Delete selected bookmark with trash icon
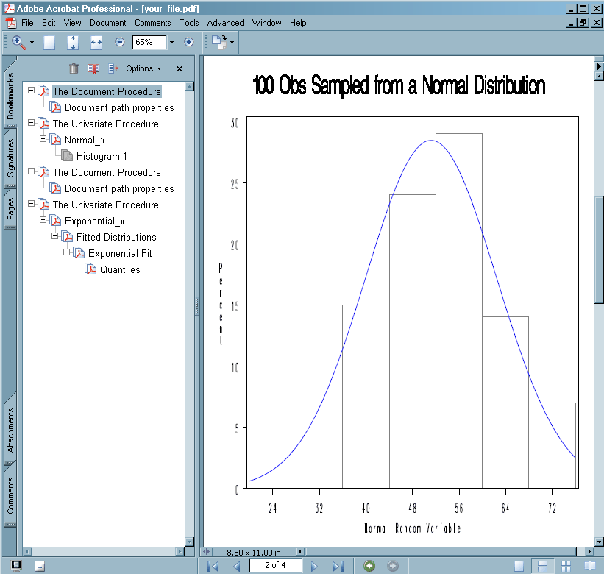 point(74,68)
